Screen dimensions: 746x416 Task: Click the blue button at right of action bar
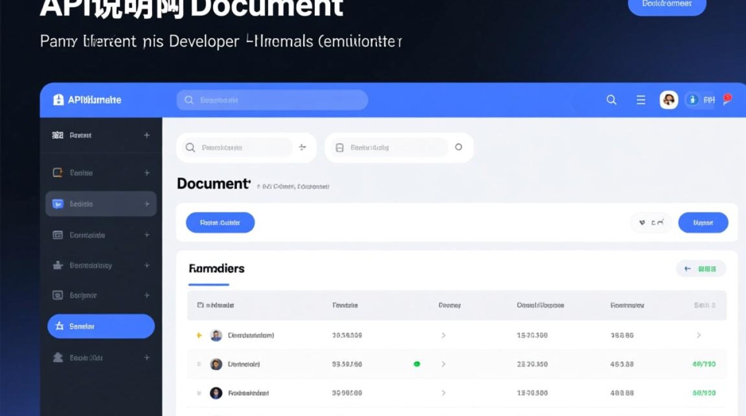point(703,222)
